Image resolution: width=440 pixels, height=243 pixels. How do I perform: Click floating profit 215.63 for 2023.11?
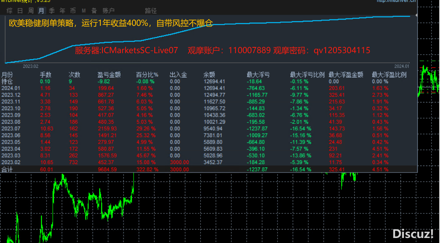point(337,102)
